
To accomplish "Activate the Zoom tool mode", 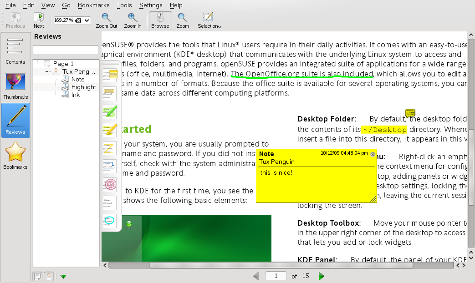I will [x=182, y=20].
